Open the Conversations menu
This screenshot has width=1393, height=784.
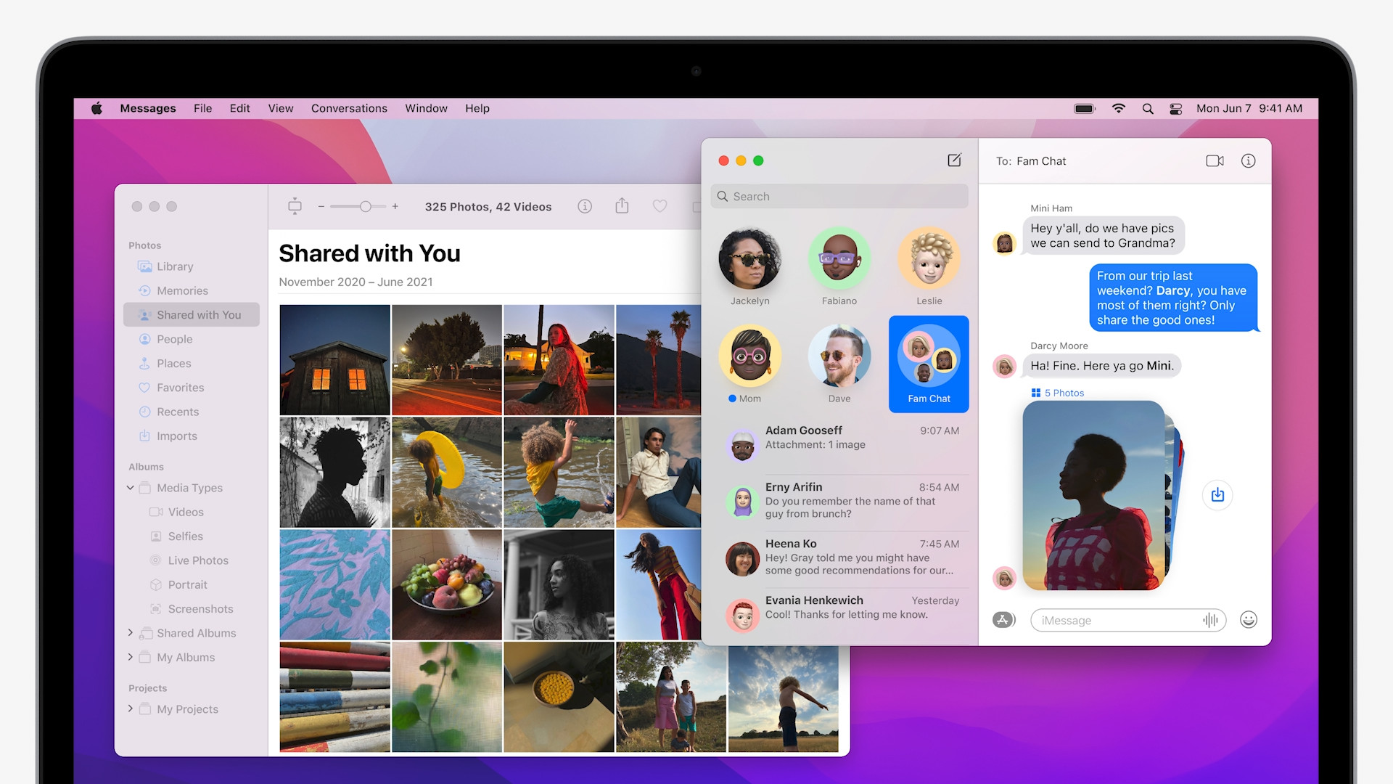tap(349, 108)
